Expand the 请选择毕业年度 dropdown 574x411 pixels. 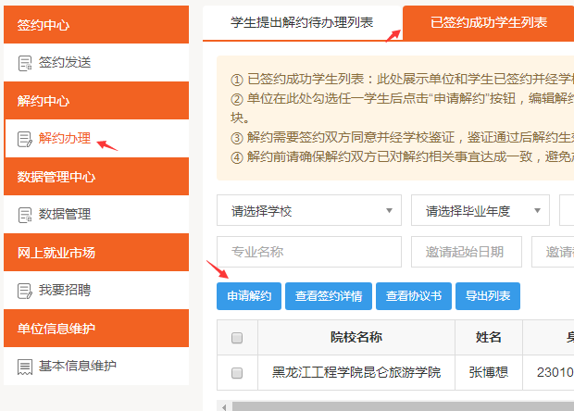coord(480,211)
